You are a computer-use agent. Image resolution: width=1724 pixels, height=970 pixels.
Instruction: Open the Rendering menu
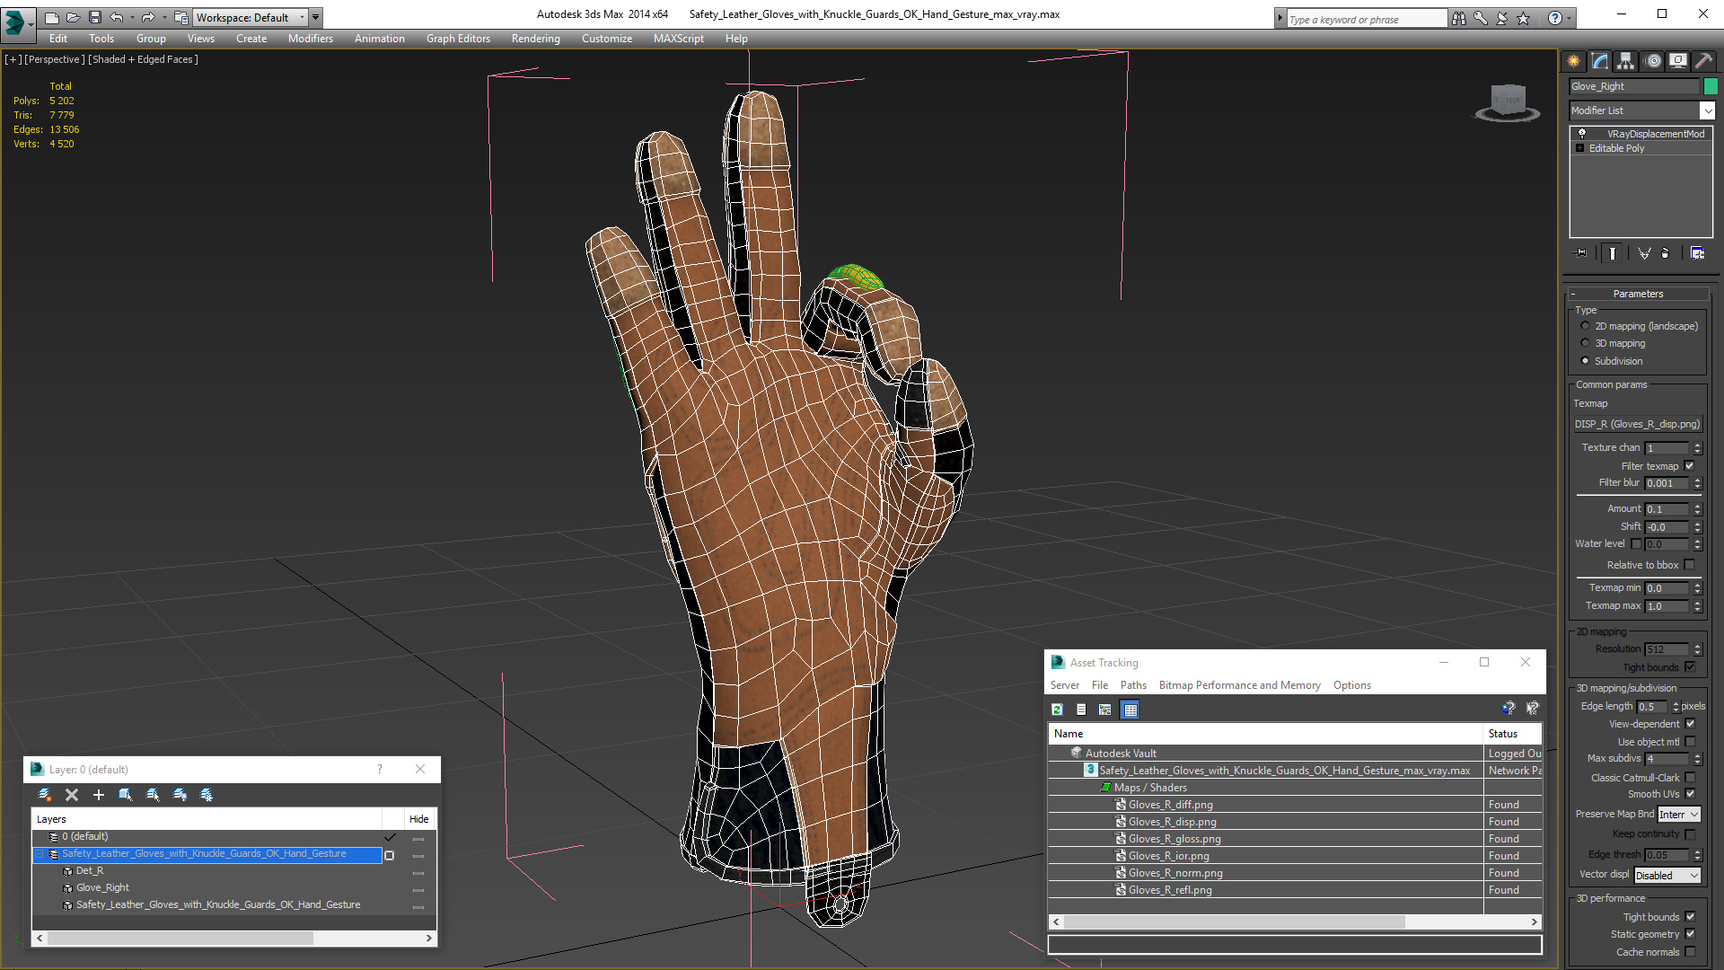point(535,39)
